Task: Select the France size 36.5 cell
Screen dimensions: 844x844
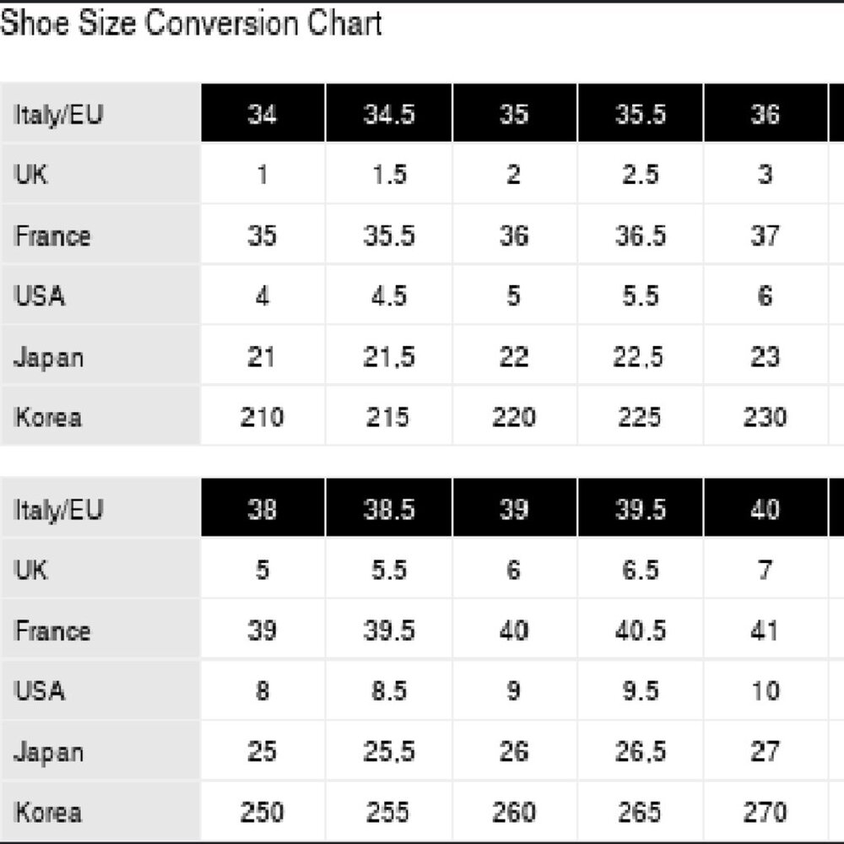Action: click(x=640, y=235)
